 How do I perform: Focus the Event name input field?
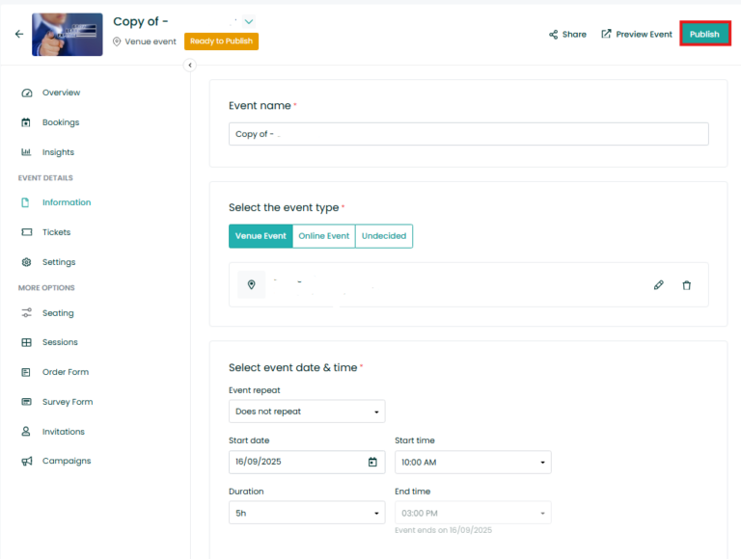[469, 134]
